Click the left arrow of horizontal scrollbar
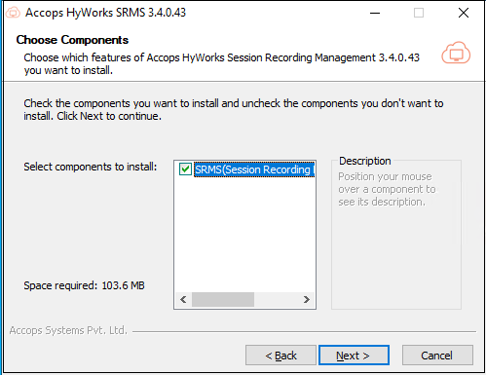 click(183, 299)
